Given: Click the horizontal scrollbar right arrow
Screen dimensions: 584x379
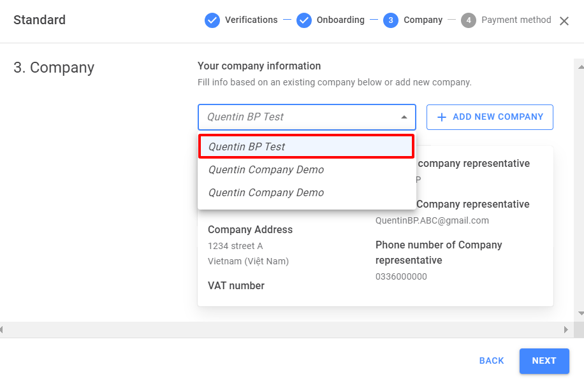Looking at the screenshot, I should coord(566,329).
